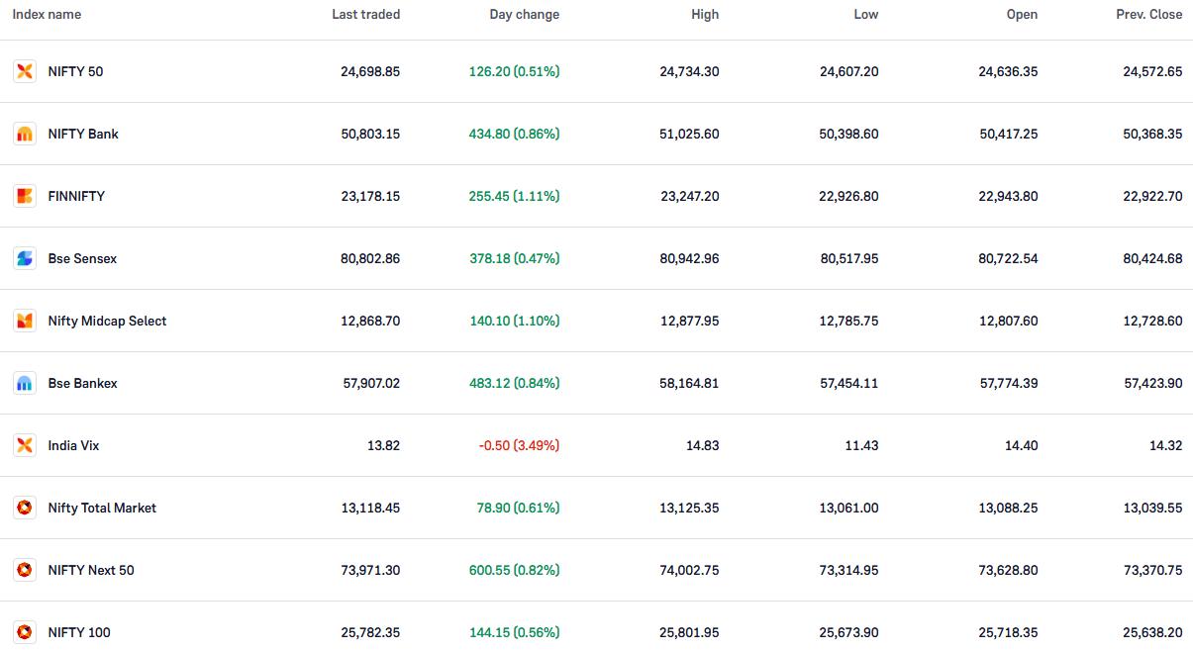Click the Prev. Close column header
This screenshot has height=651, width=1193.
(x=1148, y=15)
